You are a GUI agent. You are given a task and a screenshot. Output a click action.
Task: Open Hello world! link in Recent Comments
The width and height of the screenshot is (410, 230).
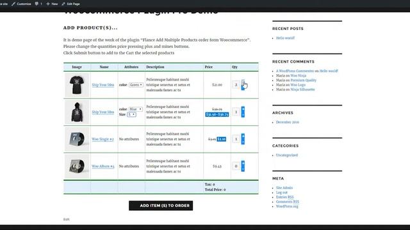(x=329, y=71)
